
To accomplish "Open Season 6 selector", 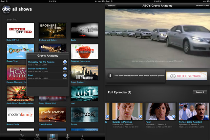I will click(x=200, y=92).
